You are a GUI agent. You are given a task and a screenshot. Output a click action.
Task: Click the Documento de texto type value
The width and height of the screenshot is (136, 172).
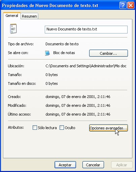click(x=62, y=44)
